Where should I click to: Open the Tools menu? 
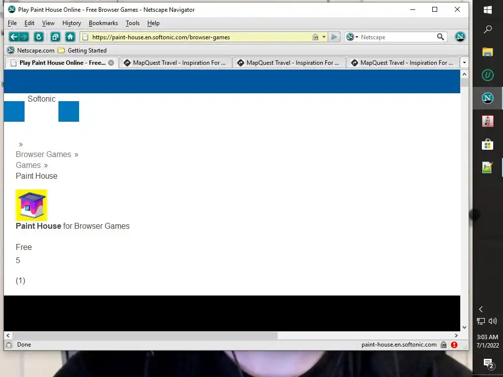pyautogui.click(x=133, y=23)
